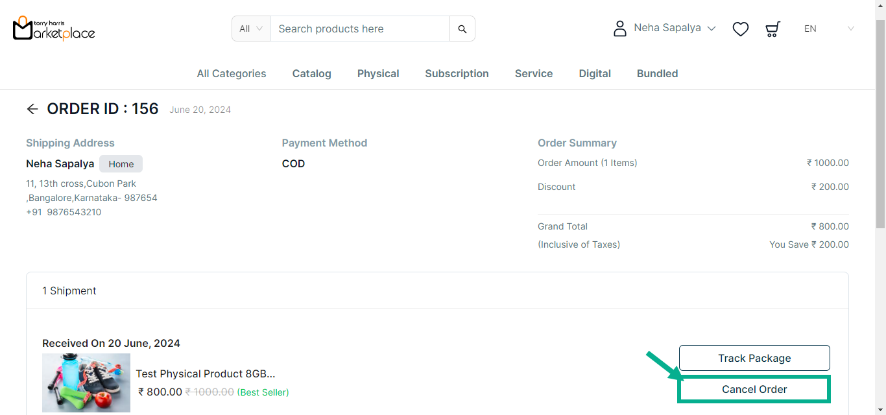Open the Subscription category

pyautogui.click(x=457, y=74)
